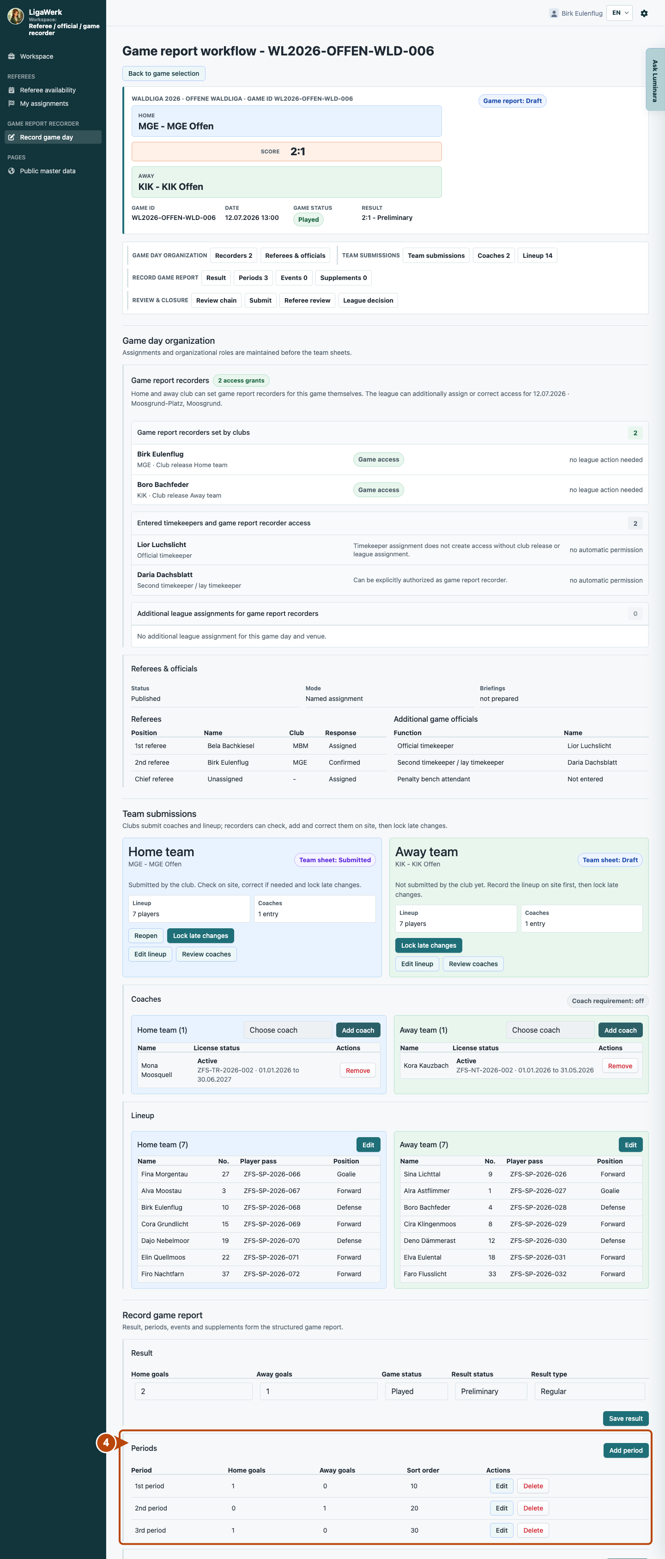Viewport: 665px width, 1559px height.
Task: Remove coach Mona Moosquell
Action: point(357,1071)
